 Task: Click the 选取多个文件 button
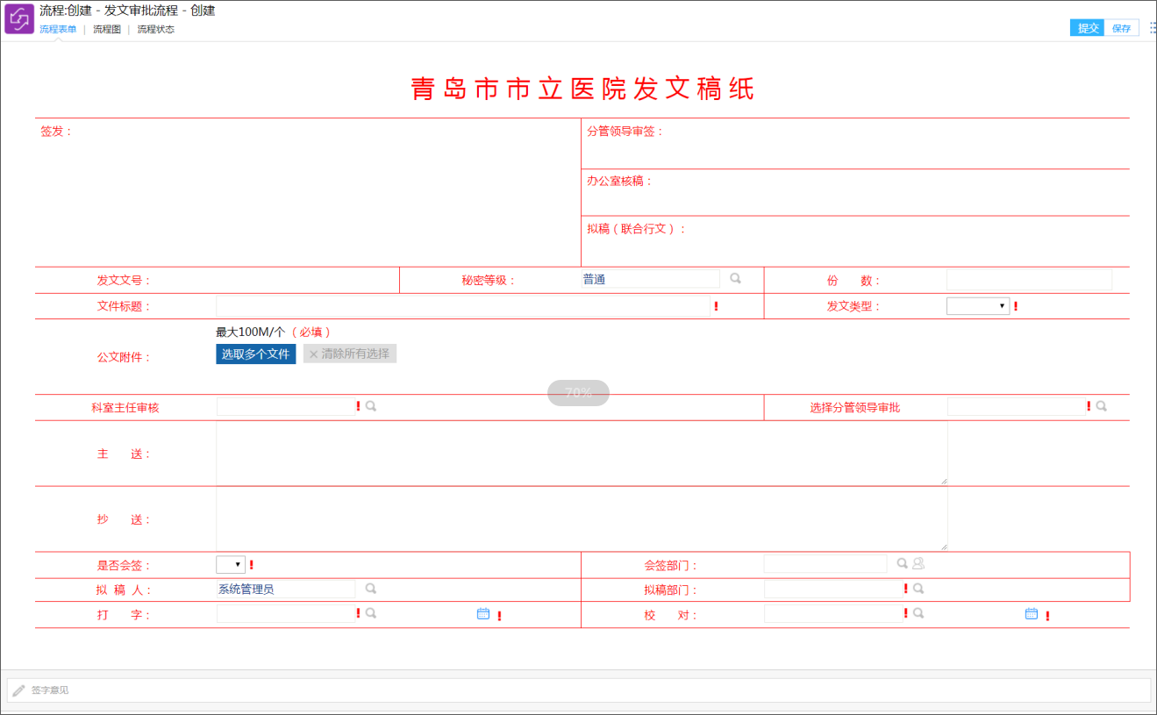(255, 354)
